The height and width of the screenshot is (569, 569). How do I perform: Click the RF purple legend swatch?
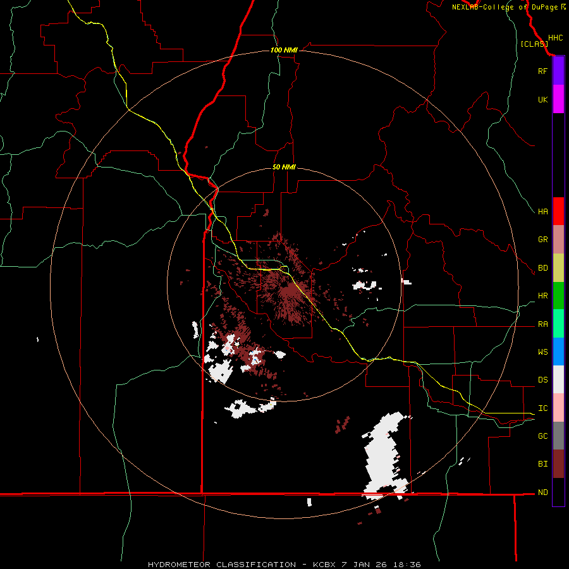558,71
